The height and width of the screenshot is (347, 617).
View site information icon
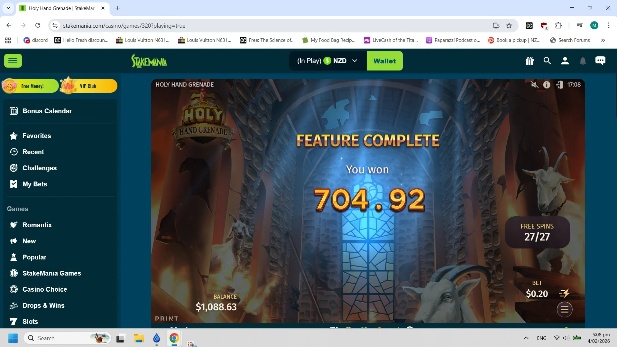pos(55,25)
